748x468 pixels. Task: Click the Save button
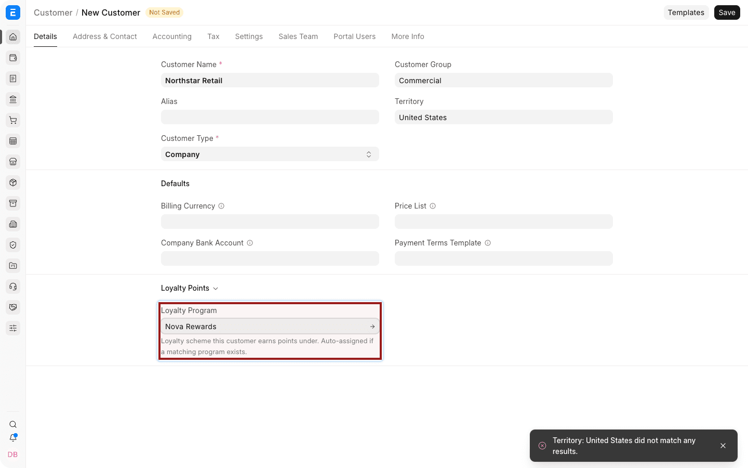coord(727,12)
